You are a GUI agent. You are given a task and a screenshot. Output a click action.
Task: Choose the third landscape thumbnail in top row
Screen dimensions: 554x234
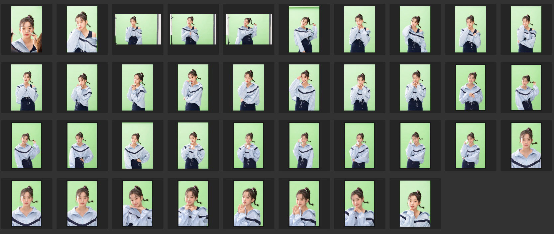point(249,29)
